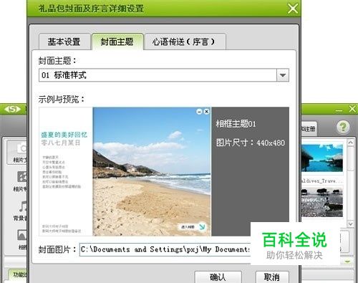Click the minimize icon in preview image
The image size is (358, 283).
[199, 112]
